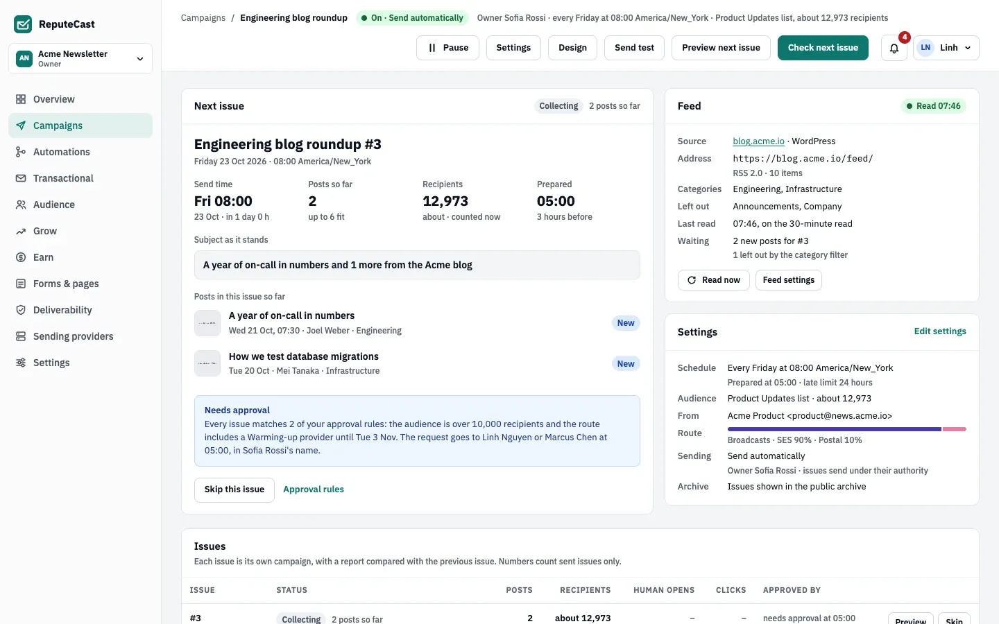999x624 pixels.
Task: Open Sending providers server icon
Action: click(21, 336)
